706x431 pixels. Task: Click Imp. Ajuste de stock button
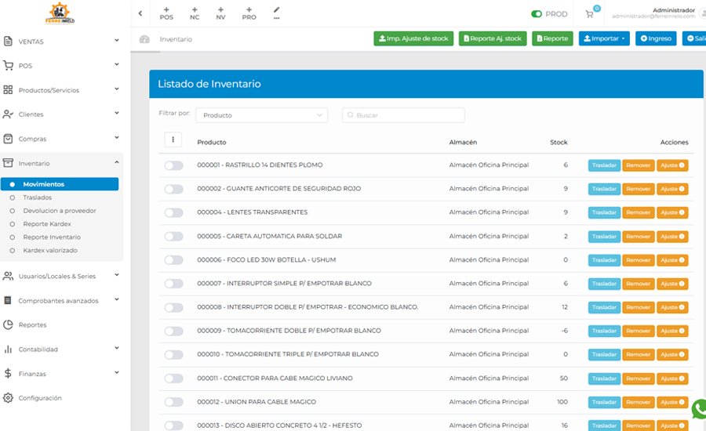[x=413, y=38]
